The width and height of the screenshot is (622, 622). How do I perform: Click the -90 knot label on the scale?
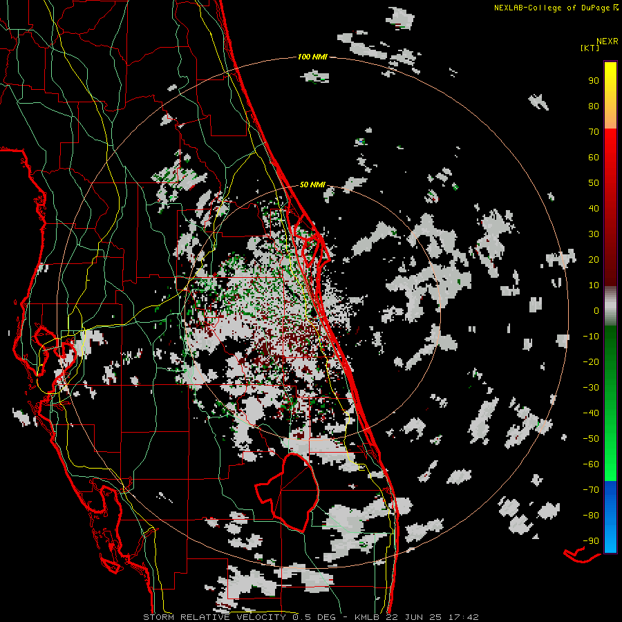pos(591,541)
